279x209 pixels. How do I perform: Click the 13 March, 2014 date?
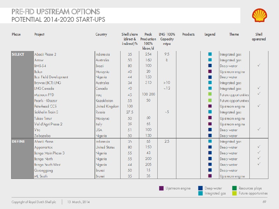click(78, 202)
